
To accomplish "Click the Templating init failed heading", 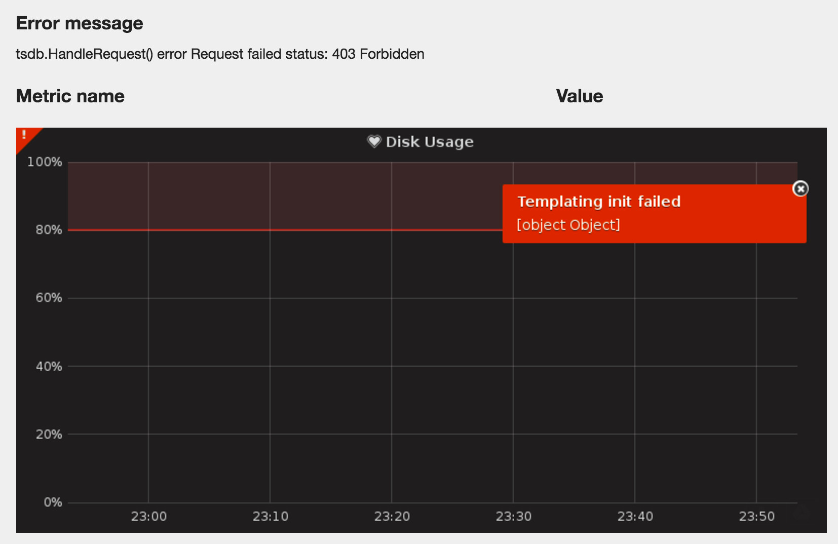I will 599,202.
